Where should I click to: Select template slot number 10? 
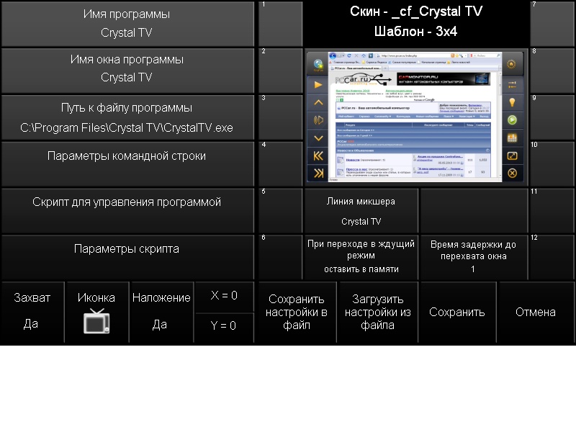point(552,164)
